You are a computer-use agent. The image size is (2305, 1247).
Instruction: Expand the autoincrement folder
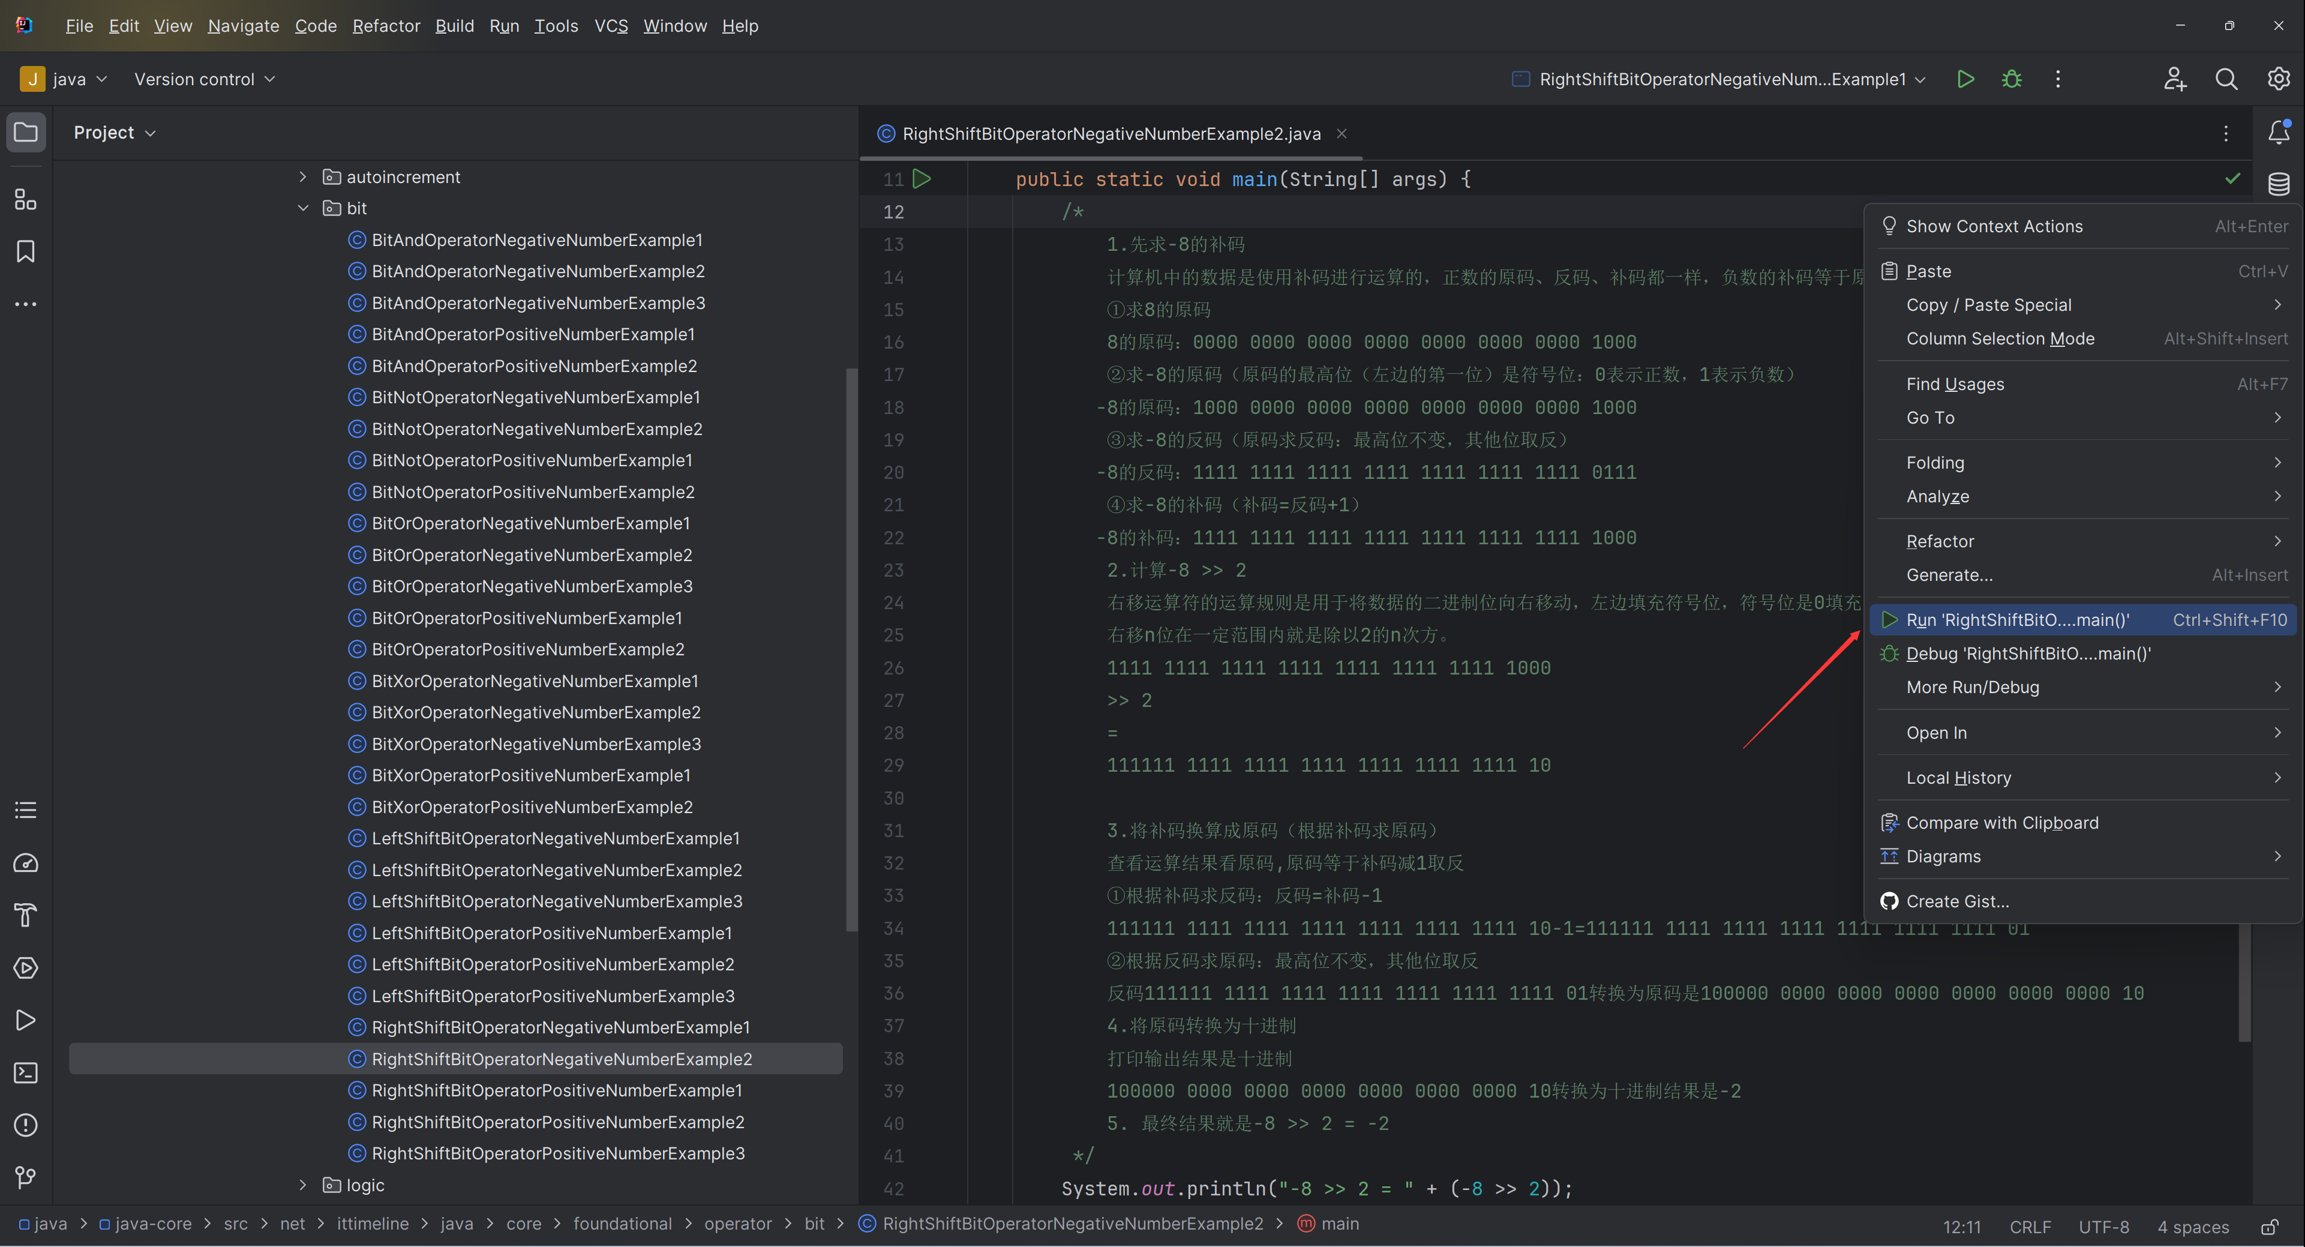point(302,177)
